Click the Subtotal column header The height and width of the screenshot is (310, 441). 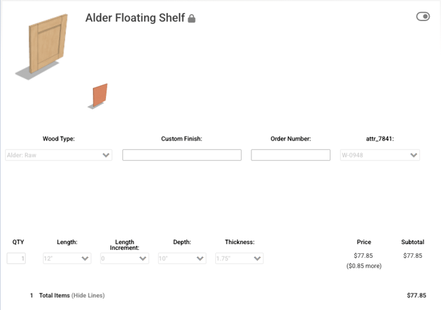point(413,242)
